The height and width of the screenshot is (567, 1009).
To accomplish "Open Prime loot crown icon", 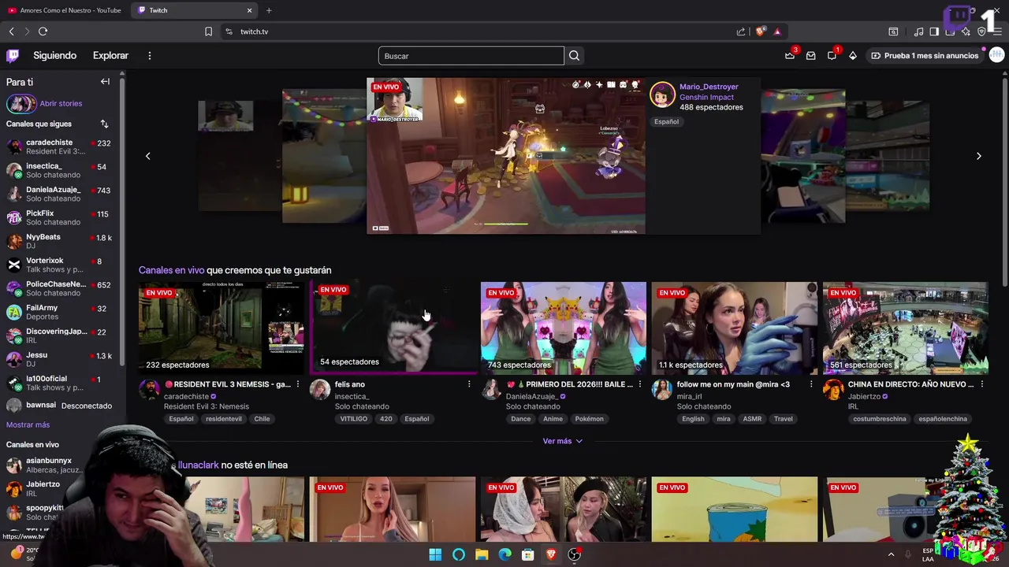I will pyautogui.click(x=790, y=56).
